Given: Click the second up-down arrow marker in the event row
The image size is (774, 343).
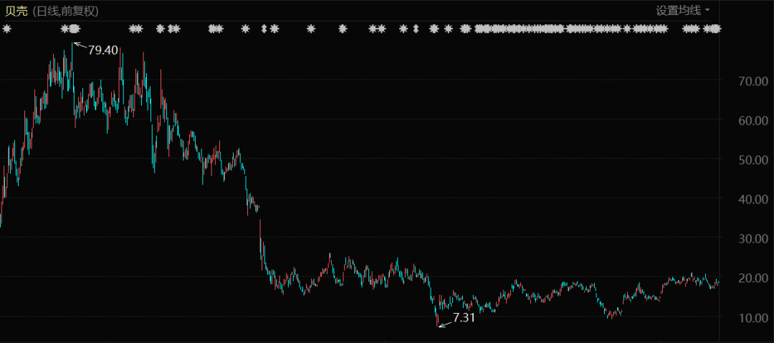Looking at the screenshot, I should [x=415, y=29].
